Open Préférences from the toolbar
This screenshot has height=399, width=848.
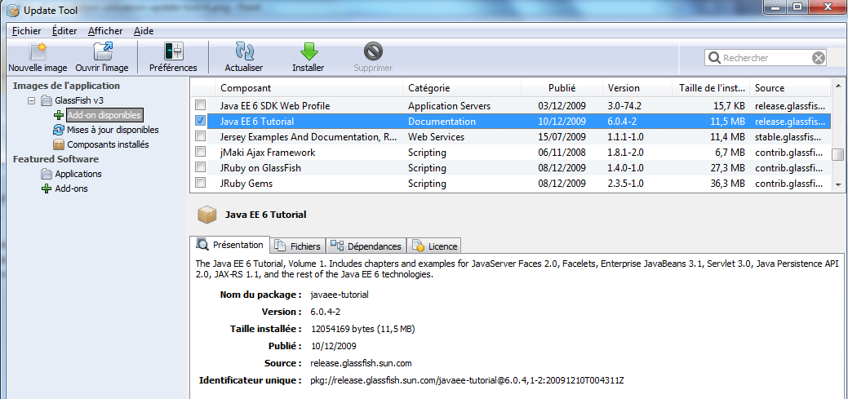pyautogui.click(x=173, y=52)
